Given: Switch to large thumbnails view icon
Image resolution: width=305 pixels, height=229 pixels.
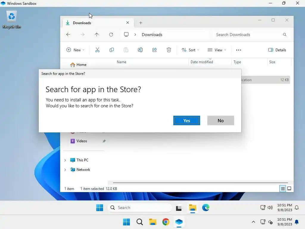Looking at the screenshot, I should 289,188.
